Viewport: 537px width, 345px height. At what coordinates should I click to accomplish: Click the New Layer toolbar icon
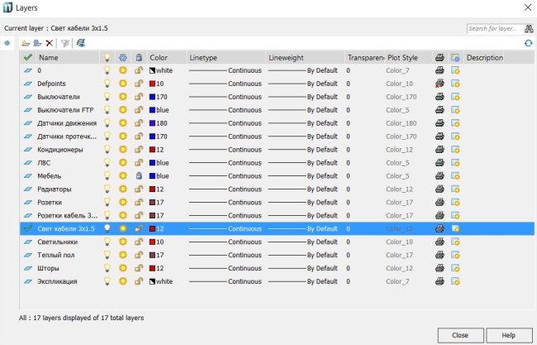tap(26, 42)
